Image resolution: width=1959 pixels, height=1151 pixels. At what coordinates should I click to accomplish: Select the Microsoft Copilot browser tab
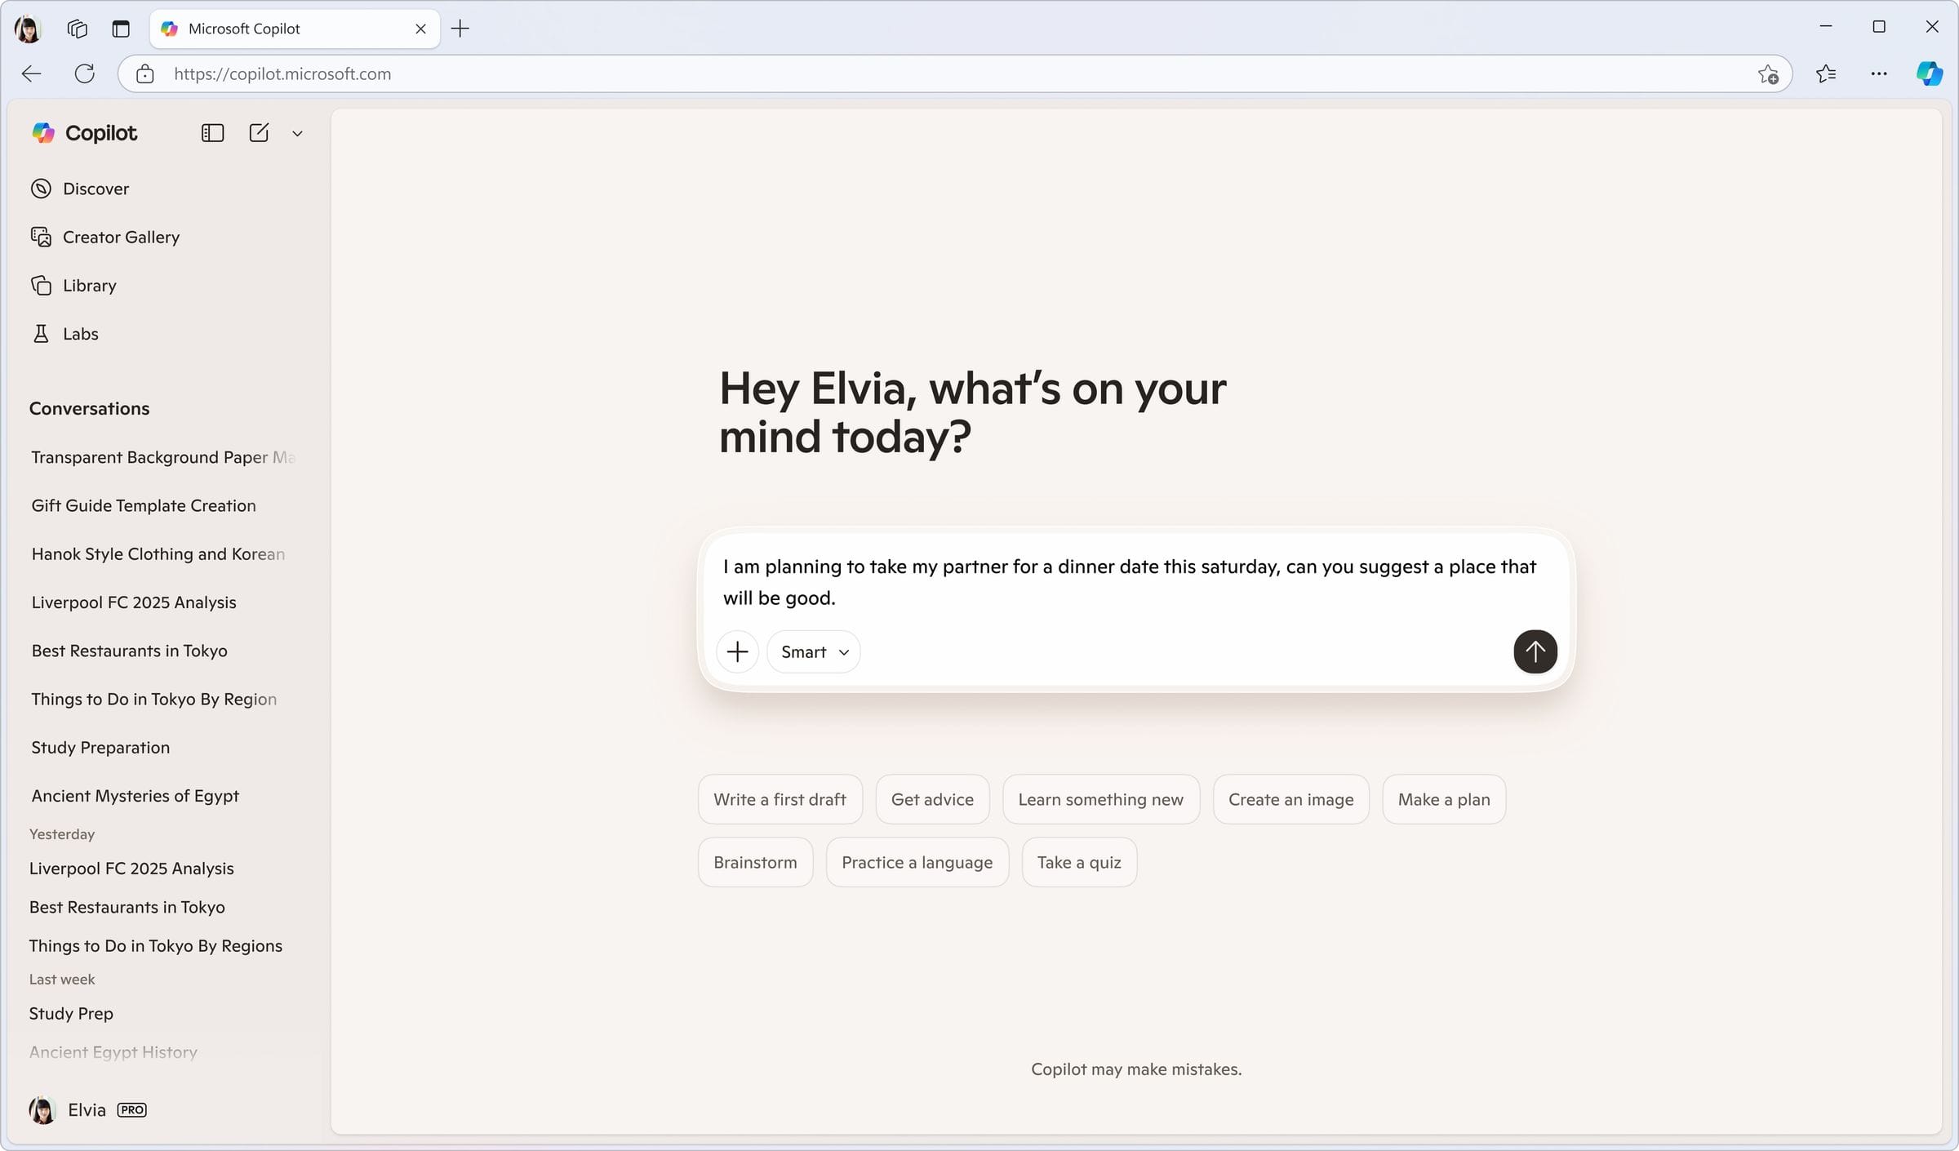(x=295, y=29)
